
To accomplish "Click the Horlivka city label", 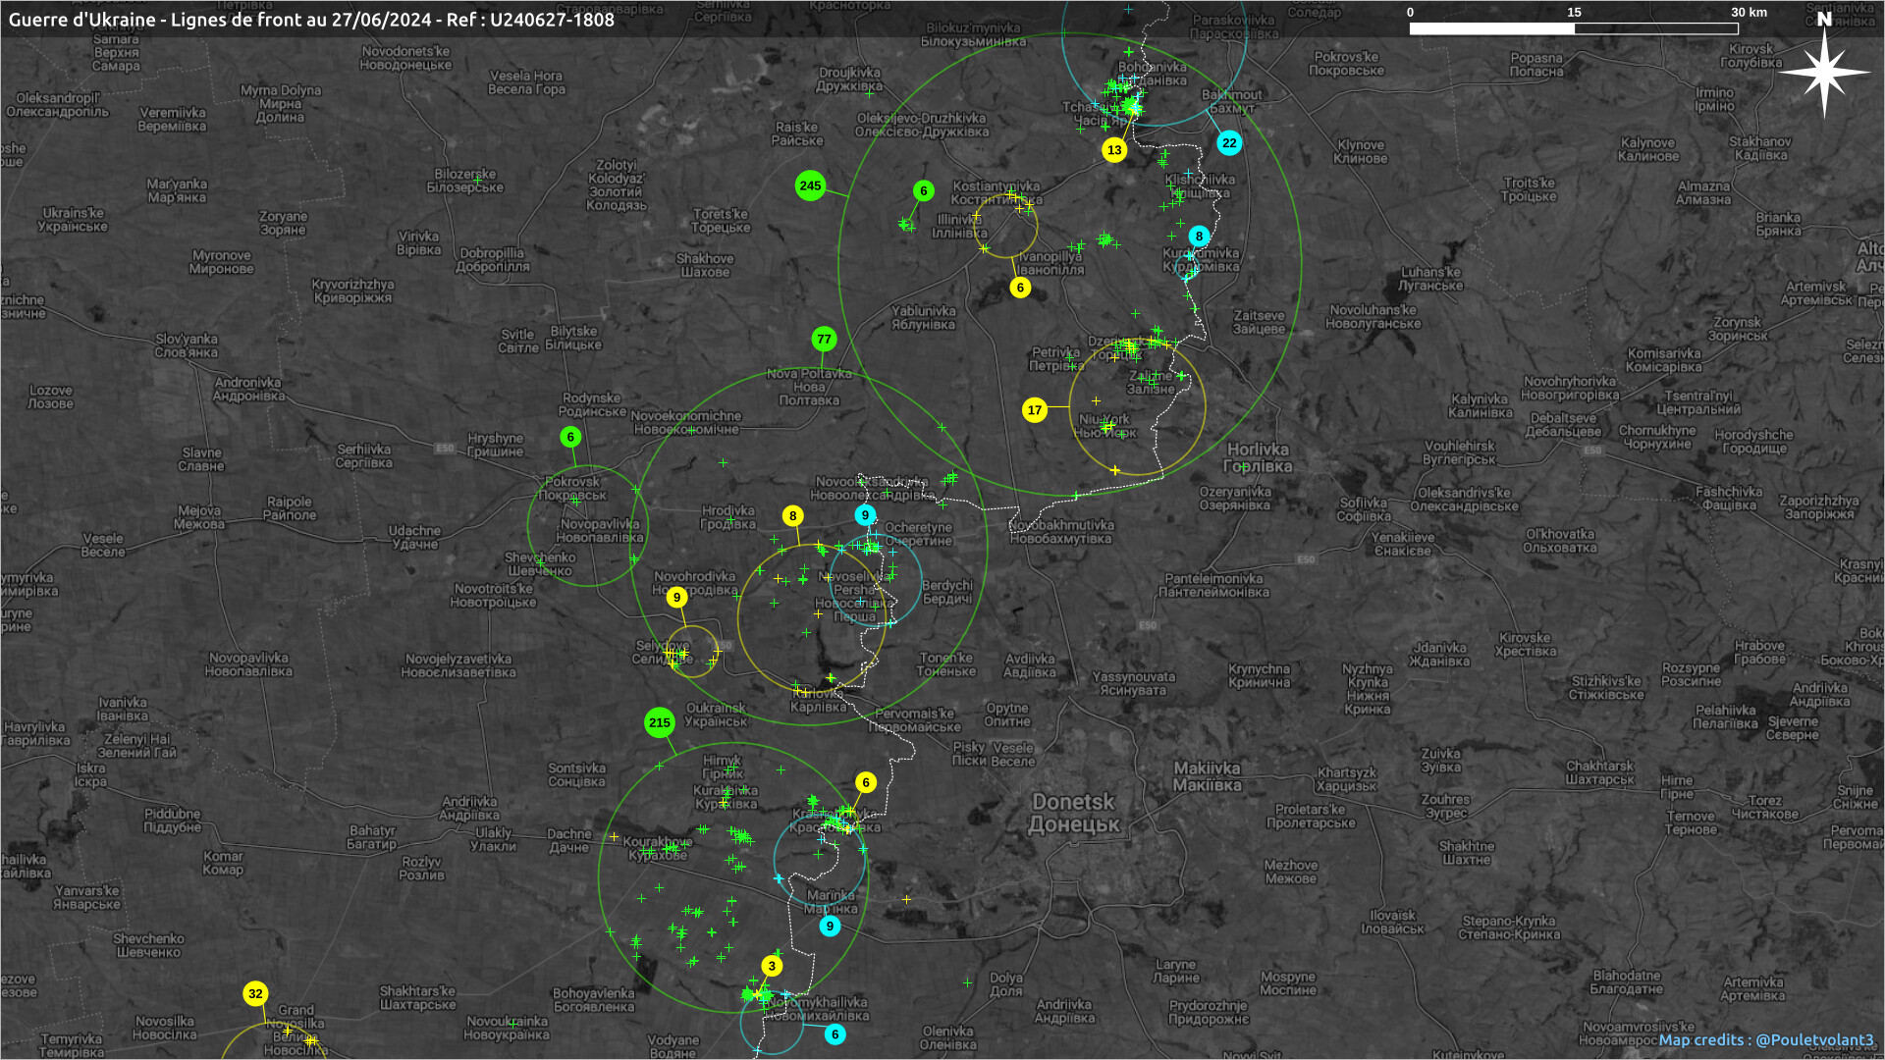I will click(x=1258, y=457).
